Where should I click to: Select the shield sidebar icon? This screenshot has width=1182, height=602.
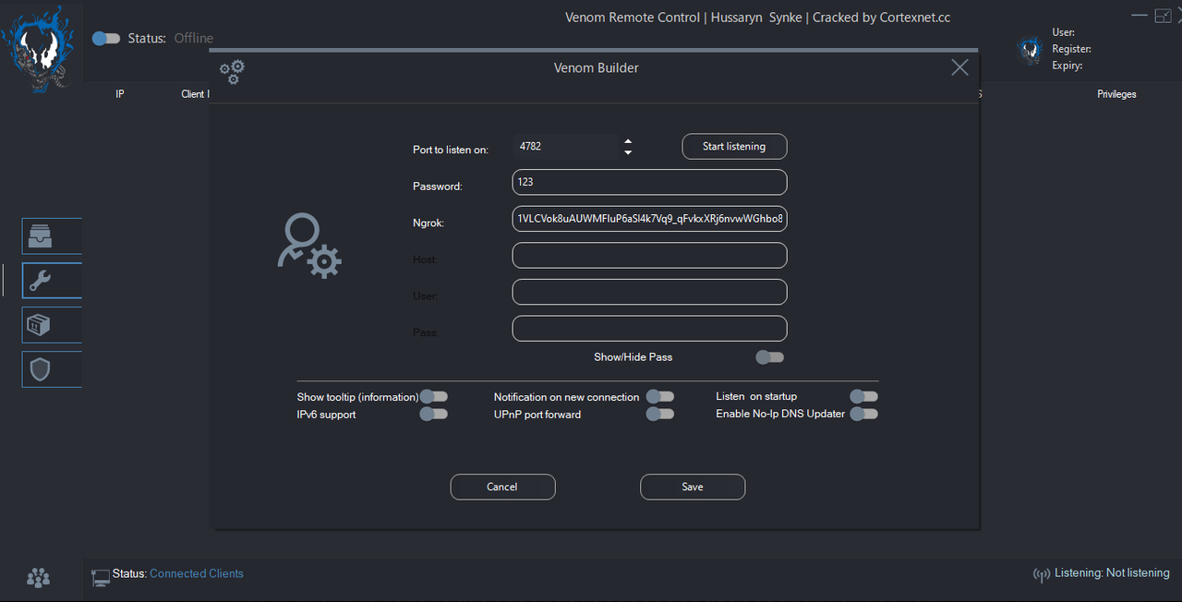41,369
